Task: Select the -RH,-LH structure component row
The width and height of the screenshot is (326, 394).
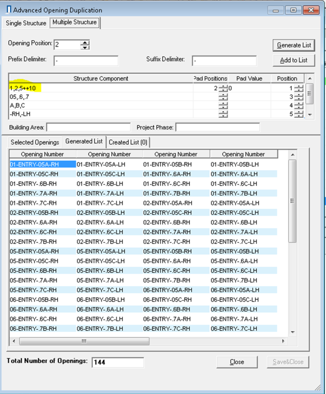Action: point(101,114)
